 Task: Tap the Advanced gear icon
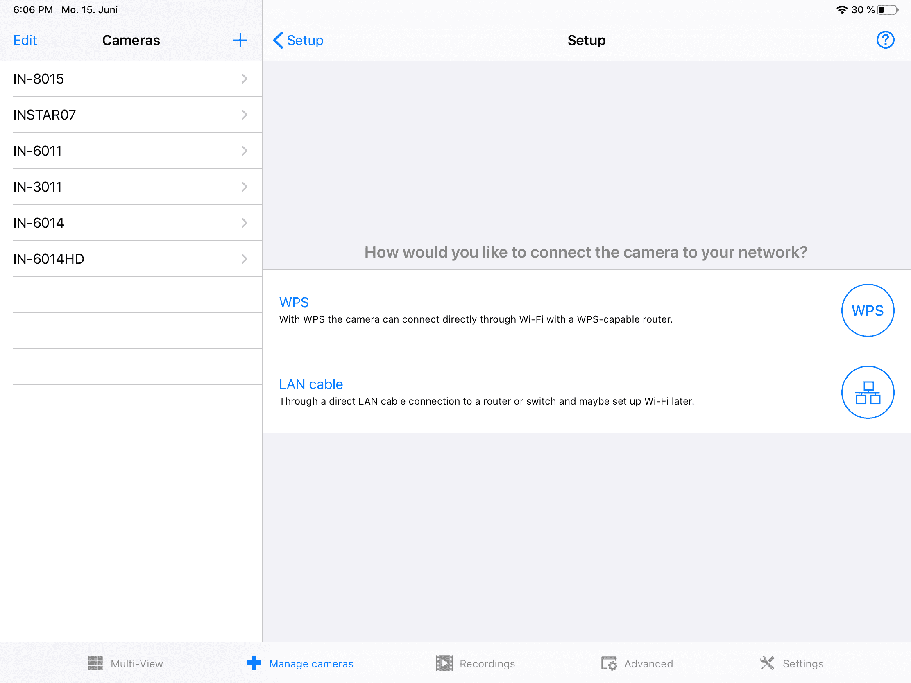tap(609, 663)
